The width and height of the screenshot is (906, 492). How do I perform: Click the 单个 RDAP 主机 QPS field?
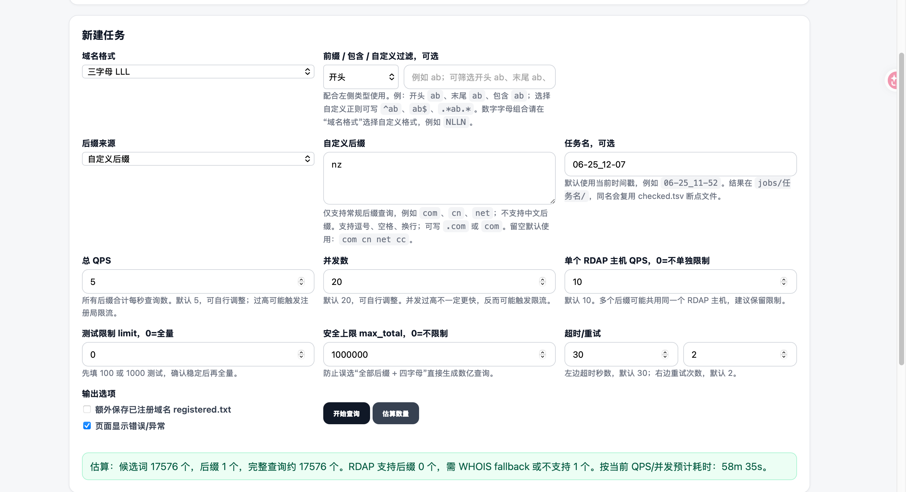[x=680, y=282]
